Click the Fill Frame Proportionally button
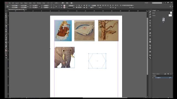Image resolution: width=177 pixels, height=99 pixels. click(98, 5)
